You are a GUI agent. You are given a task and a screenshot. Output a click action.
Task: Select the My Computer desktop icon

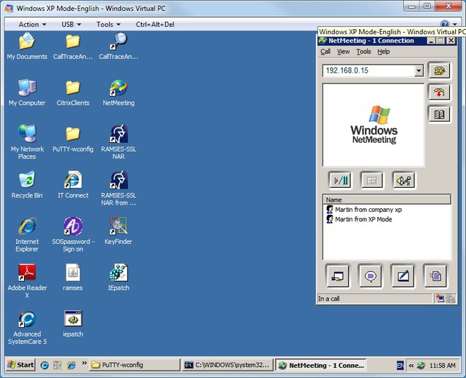tap(27, 92)
